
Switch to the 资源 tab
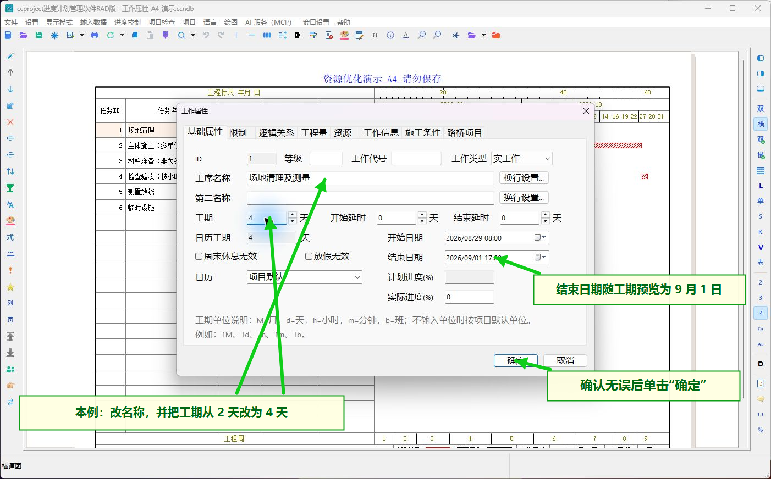pyautogui.click(x=343, y=132)
